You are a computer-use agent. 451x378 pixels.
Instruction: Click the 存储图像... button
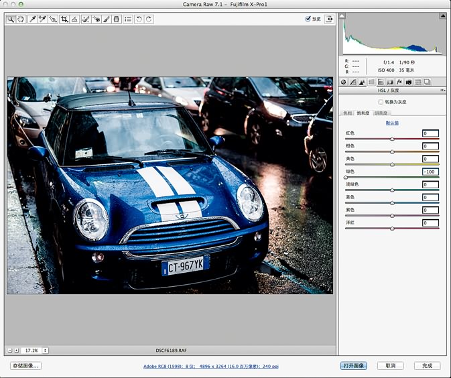(25, 366)
